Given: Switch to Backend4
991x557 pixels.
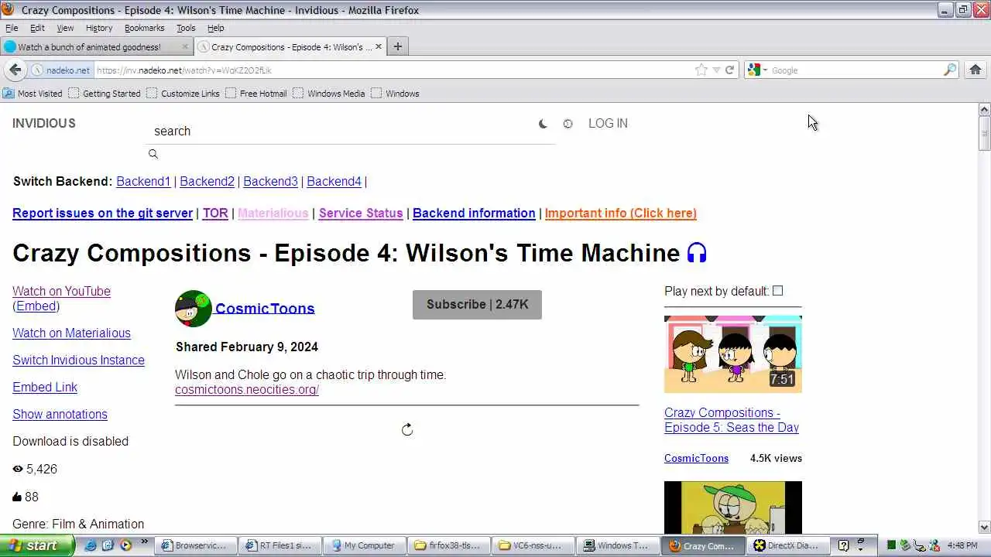Looking at the screenshot, I should click(334, 181).
